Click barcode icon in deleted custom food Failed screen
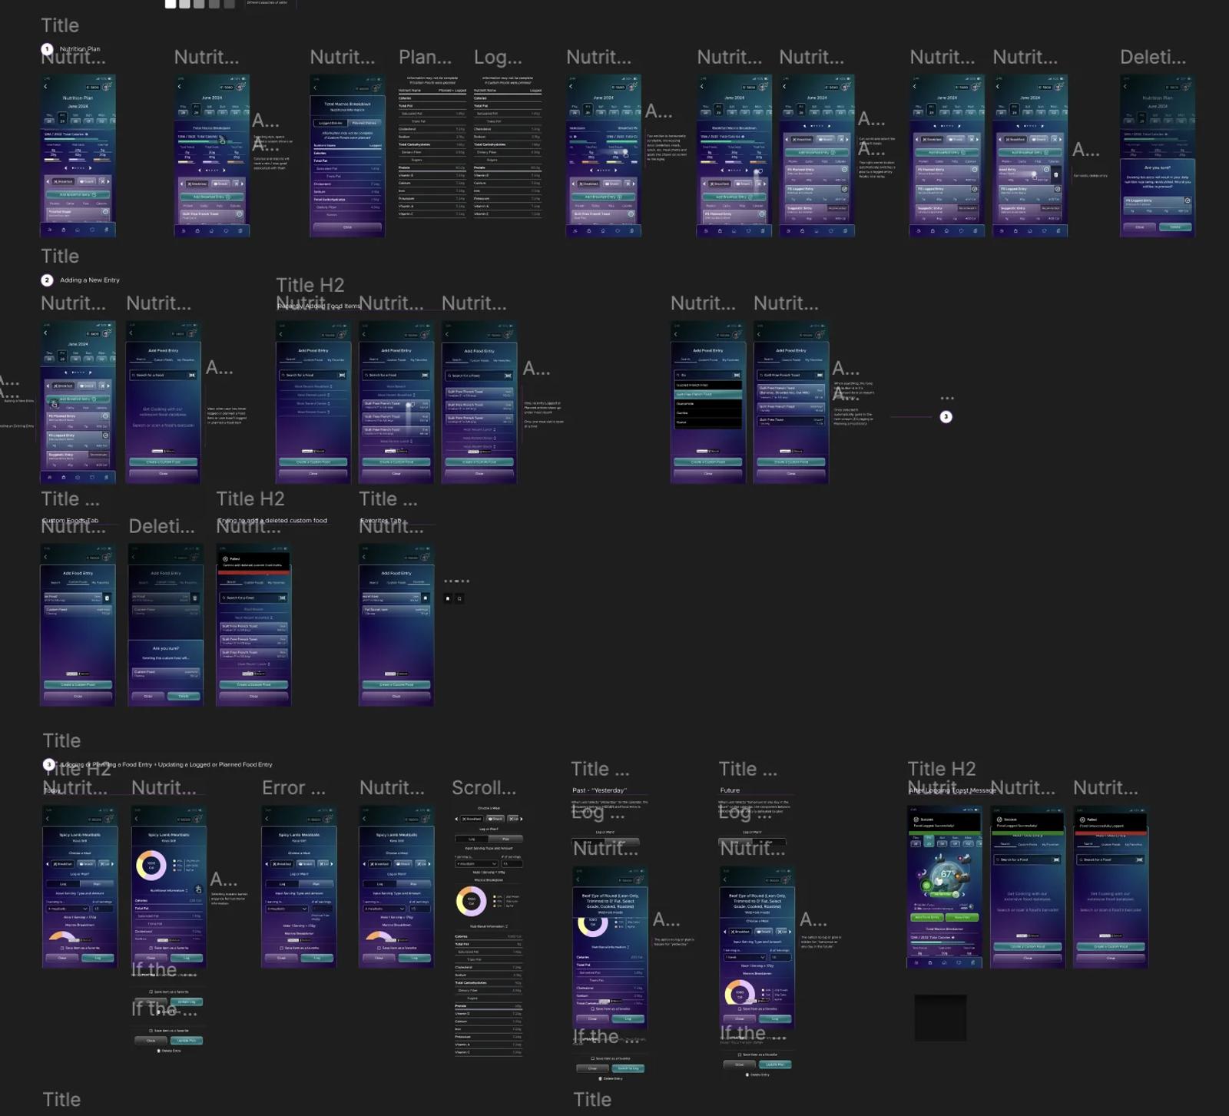 coord(283,598)
